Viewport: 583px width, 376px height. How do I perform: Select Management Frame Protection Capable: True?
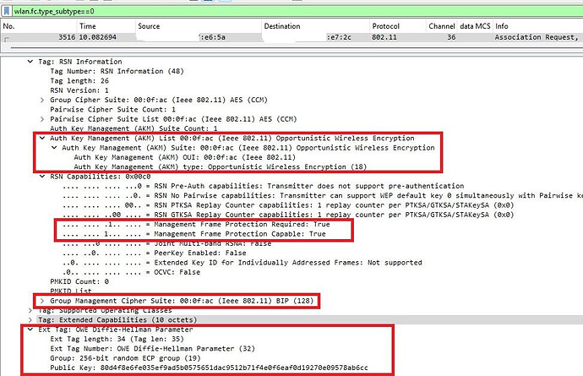tap(194, 234)
